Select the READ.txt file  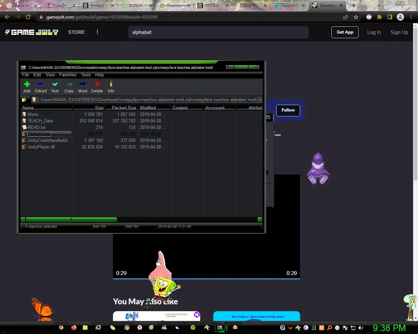(x=36, y=127)
